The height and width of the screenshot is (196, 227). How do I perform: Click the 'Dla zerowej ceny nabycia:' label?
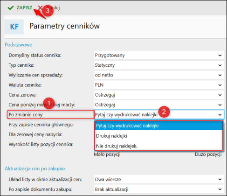[35, 134]
